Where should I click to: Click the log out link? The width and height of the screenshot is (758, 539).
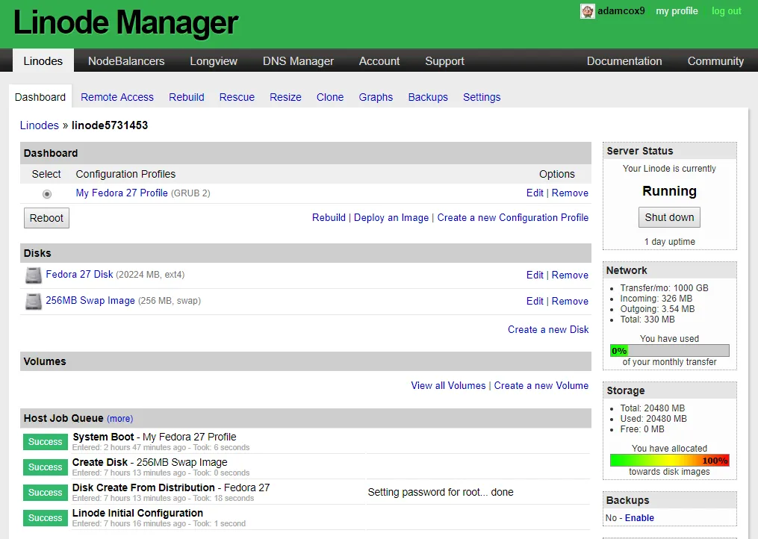point(726,10)
